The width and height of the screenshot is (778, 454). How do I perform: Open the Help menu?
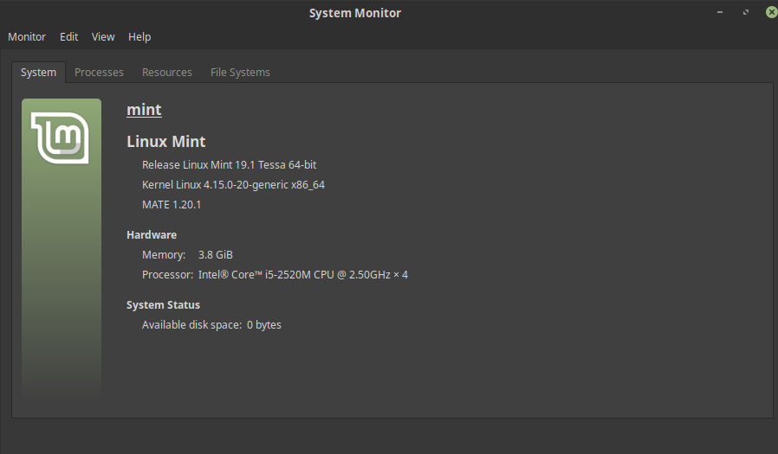[139, 36]
